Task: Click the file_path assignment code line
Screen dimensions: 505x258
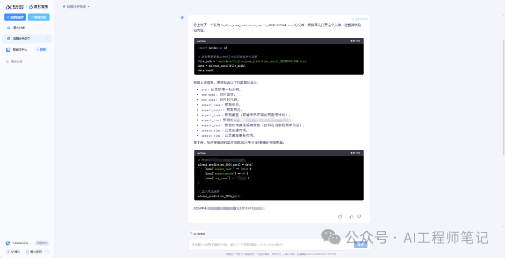Action: point(252,61)
